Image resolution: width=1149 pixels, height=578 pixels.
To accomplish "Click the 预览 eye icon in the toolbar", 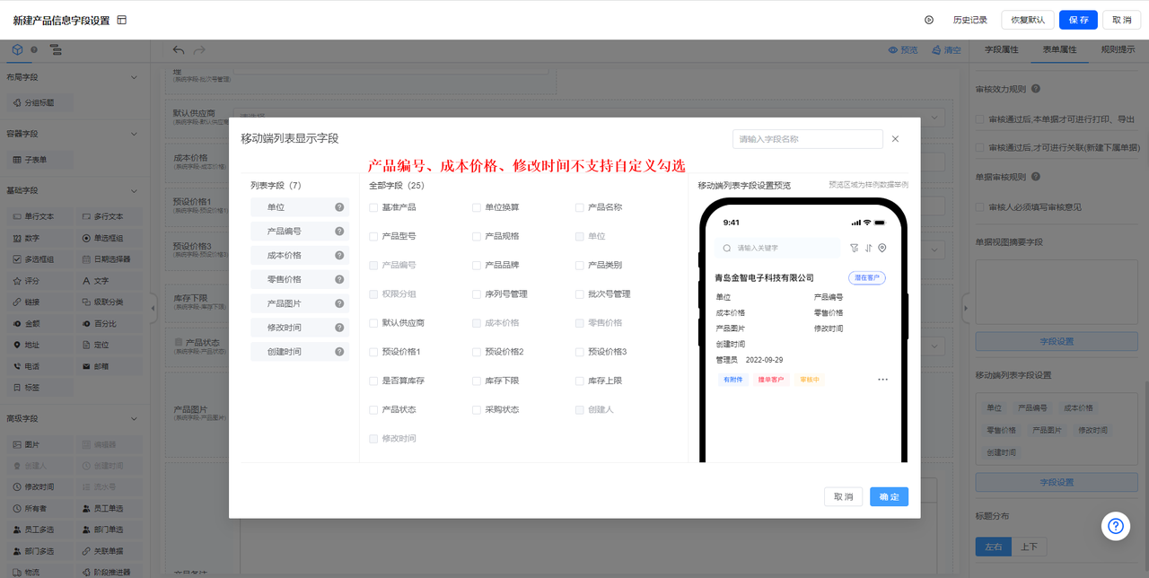I will tap(893, 50).
